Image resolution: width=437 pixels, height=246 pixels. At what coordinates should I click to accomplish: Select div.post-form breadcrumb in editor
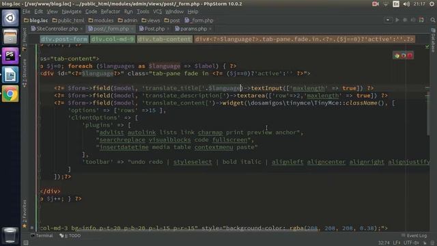[64, 39]
